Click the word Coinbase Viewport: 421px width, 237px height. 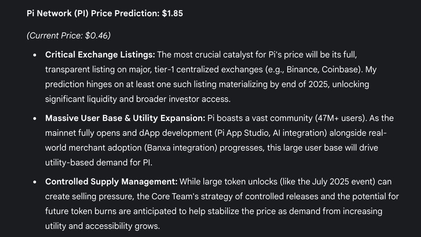point(340,69)
